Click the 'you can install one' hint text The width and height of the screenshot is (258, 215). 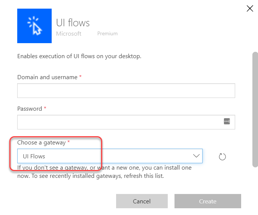tap(167, 168)
